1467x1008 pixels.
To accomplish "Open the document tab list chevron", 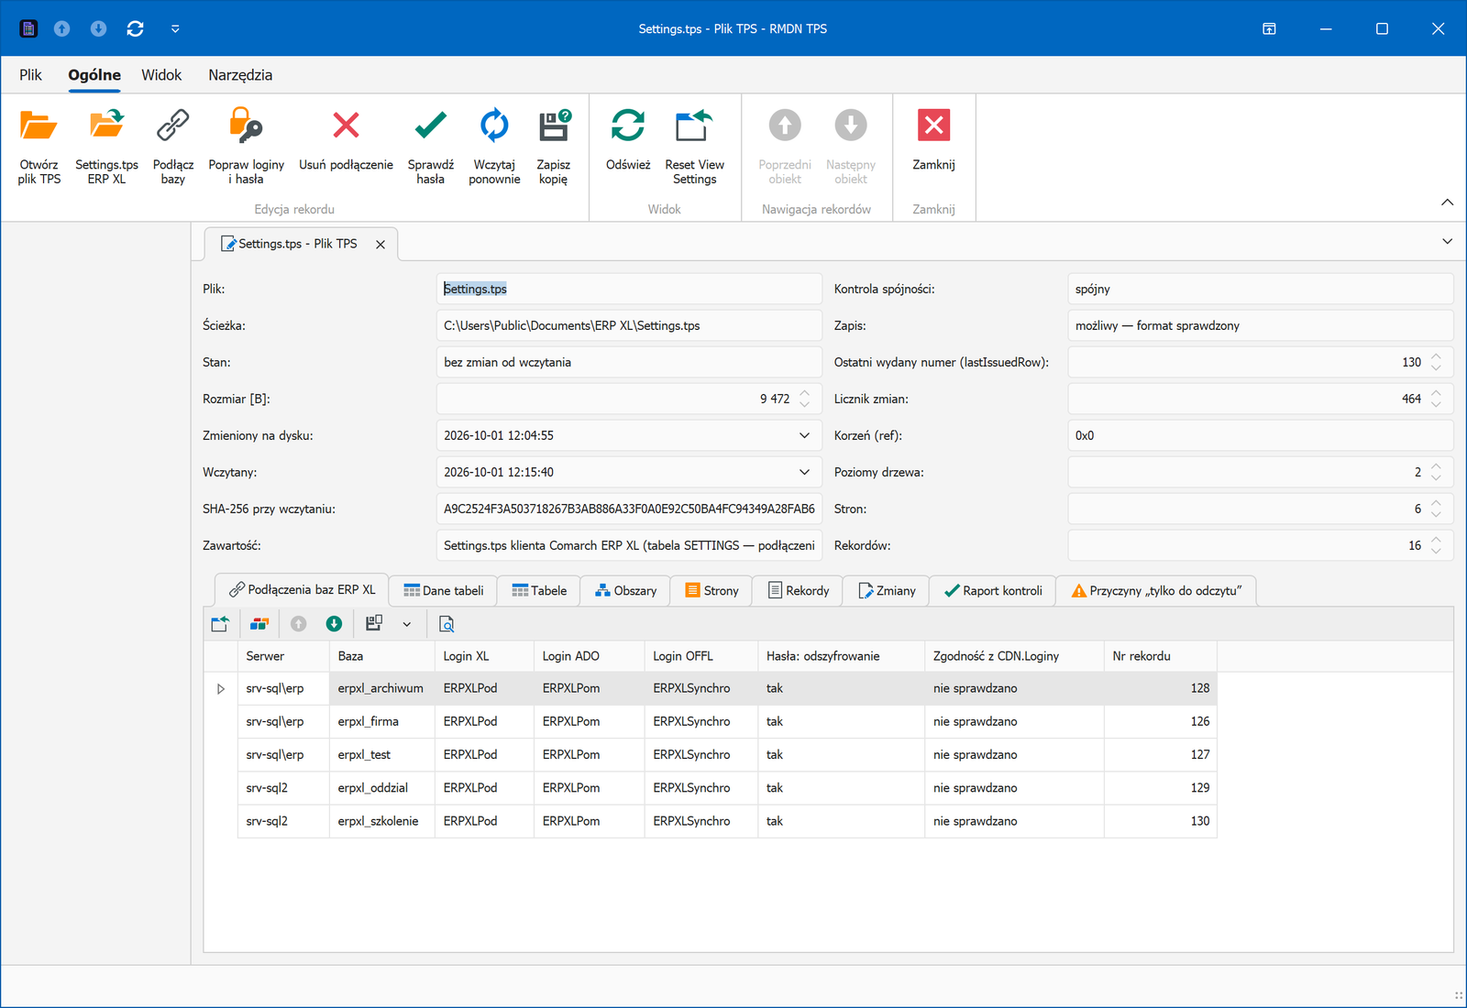I will click(x=1447, y=242).
